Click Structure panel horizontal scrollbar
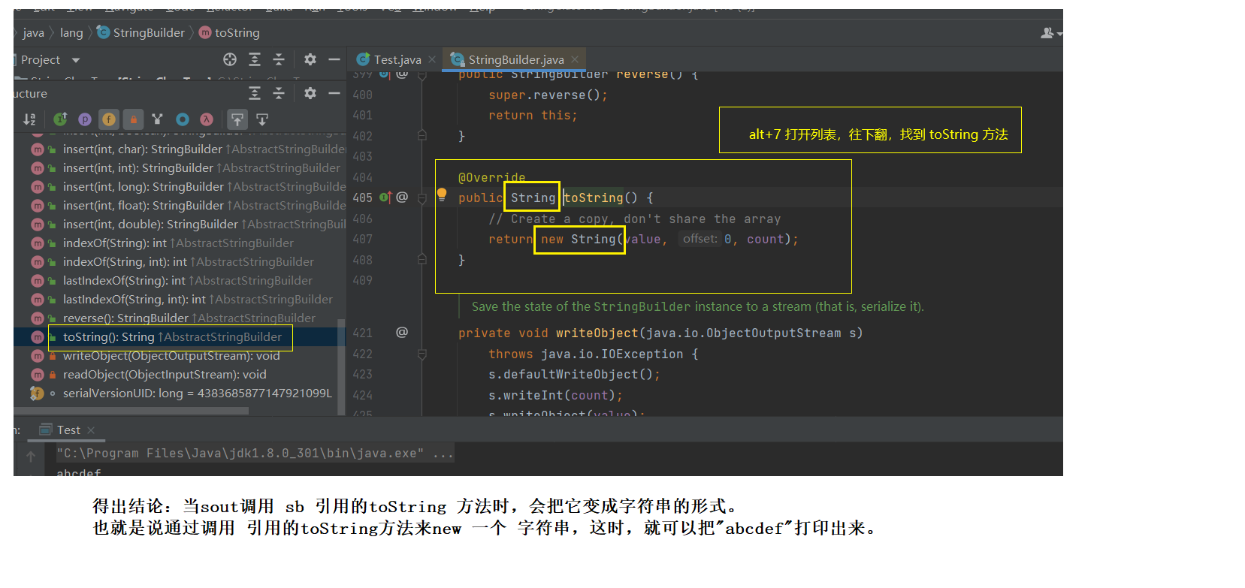 coord(131,411)
